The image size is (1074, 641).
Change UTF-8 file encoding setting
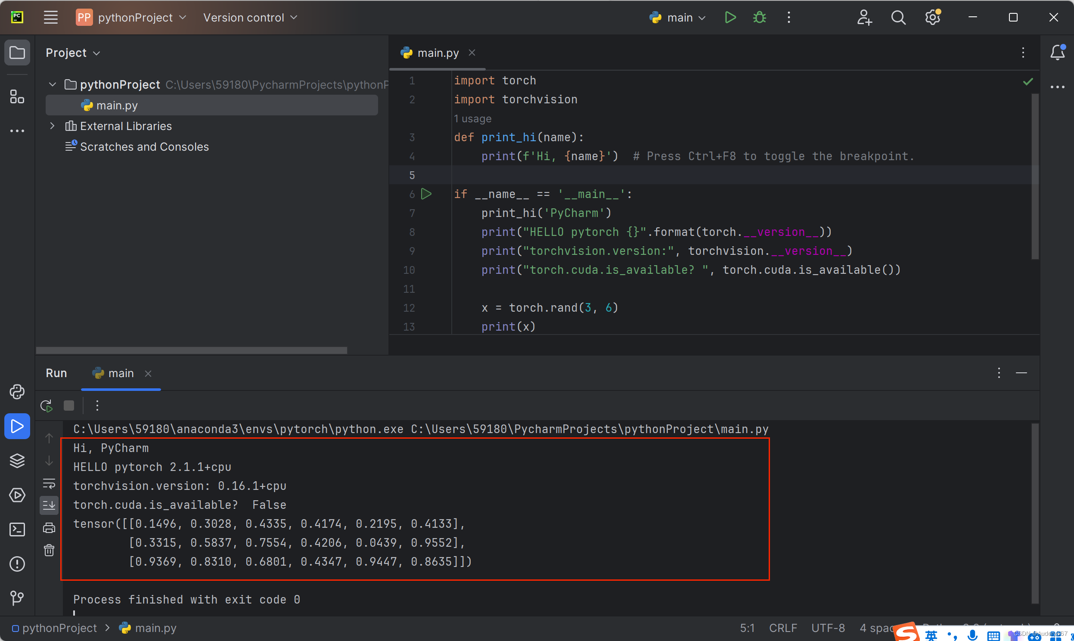[x=828, y=628]
